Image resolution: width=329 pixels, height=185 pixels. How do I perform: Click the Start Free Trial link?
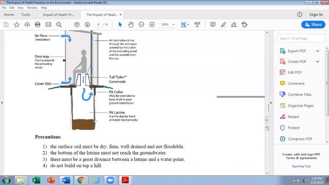click(301, 166)
